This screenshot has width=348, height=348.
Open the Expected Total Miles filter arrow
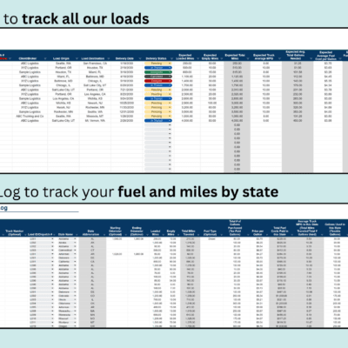click(248, 58)
